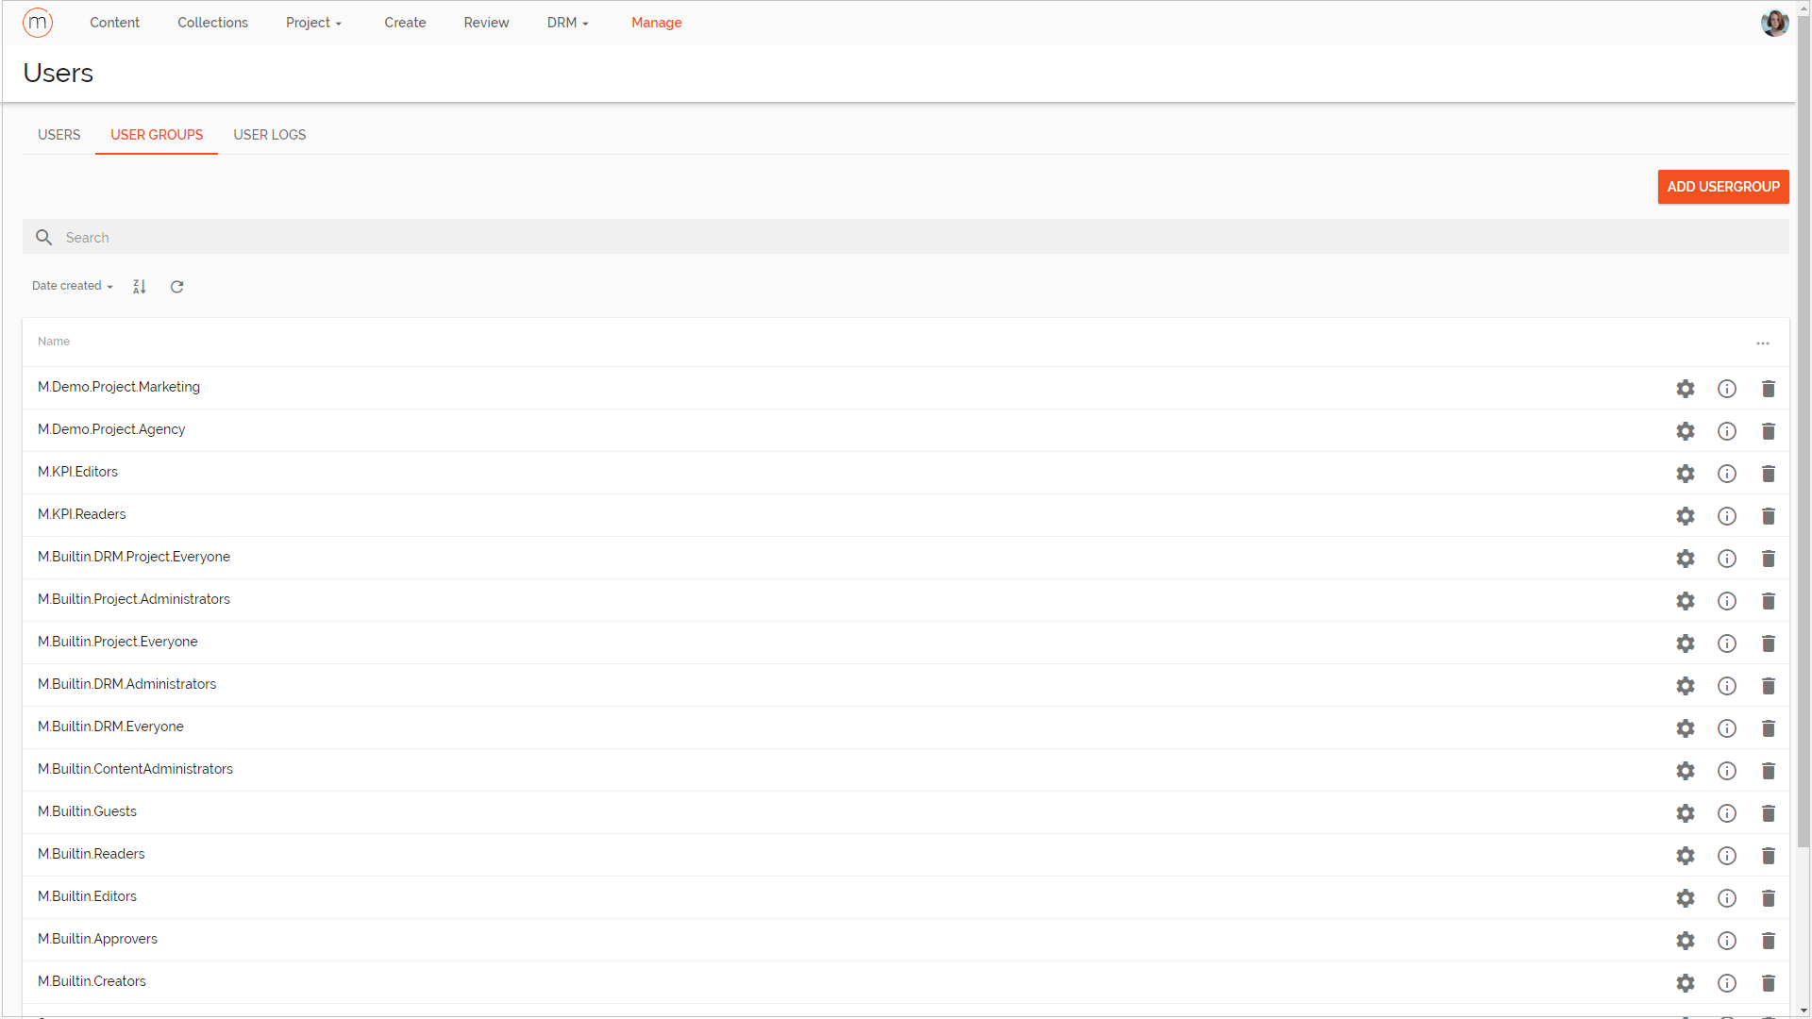Open the Project dropdown menu
Screen dimensions: 1812x1019
313,23
